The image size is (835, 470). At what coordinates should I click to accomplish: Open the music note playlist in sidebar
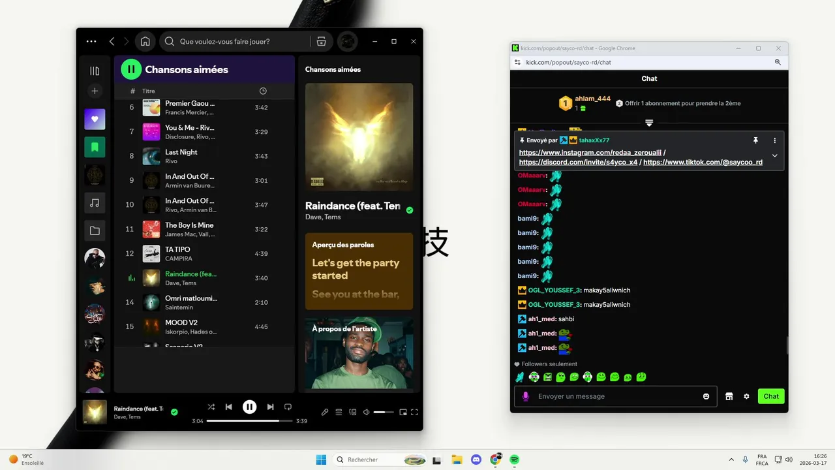click(95, 203)
